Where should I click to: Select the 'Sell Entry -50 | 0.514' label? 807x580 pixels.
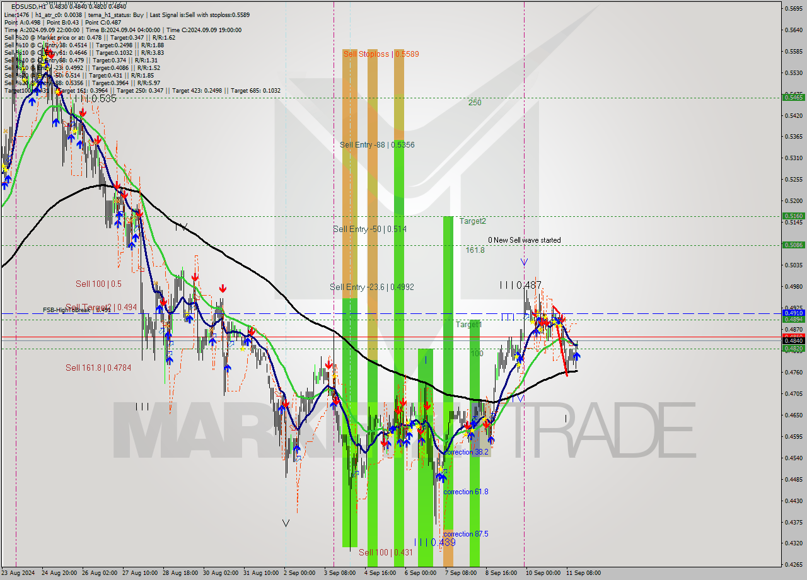(x=369, y=229)
